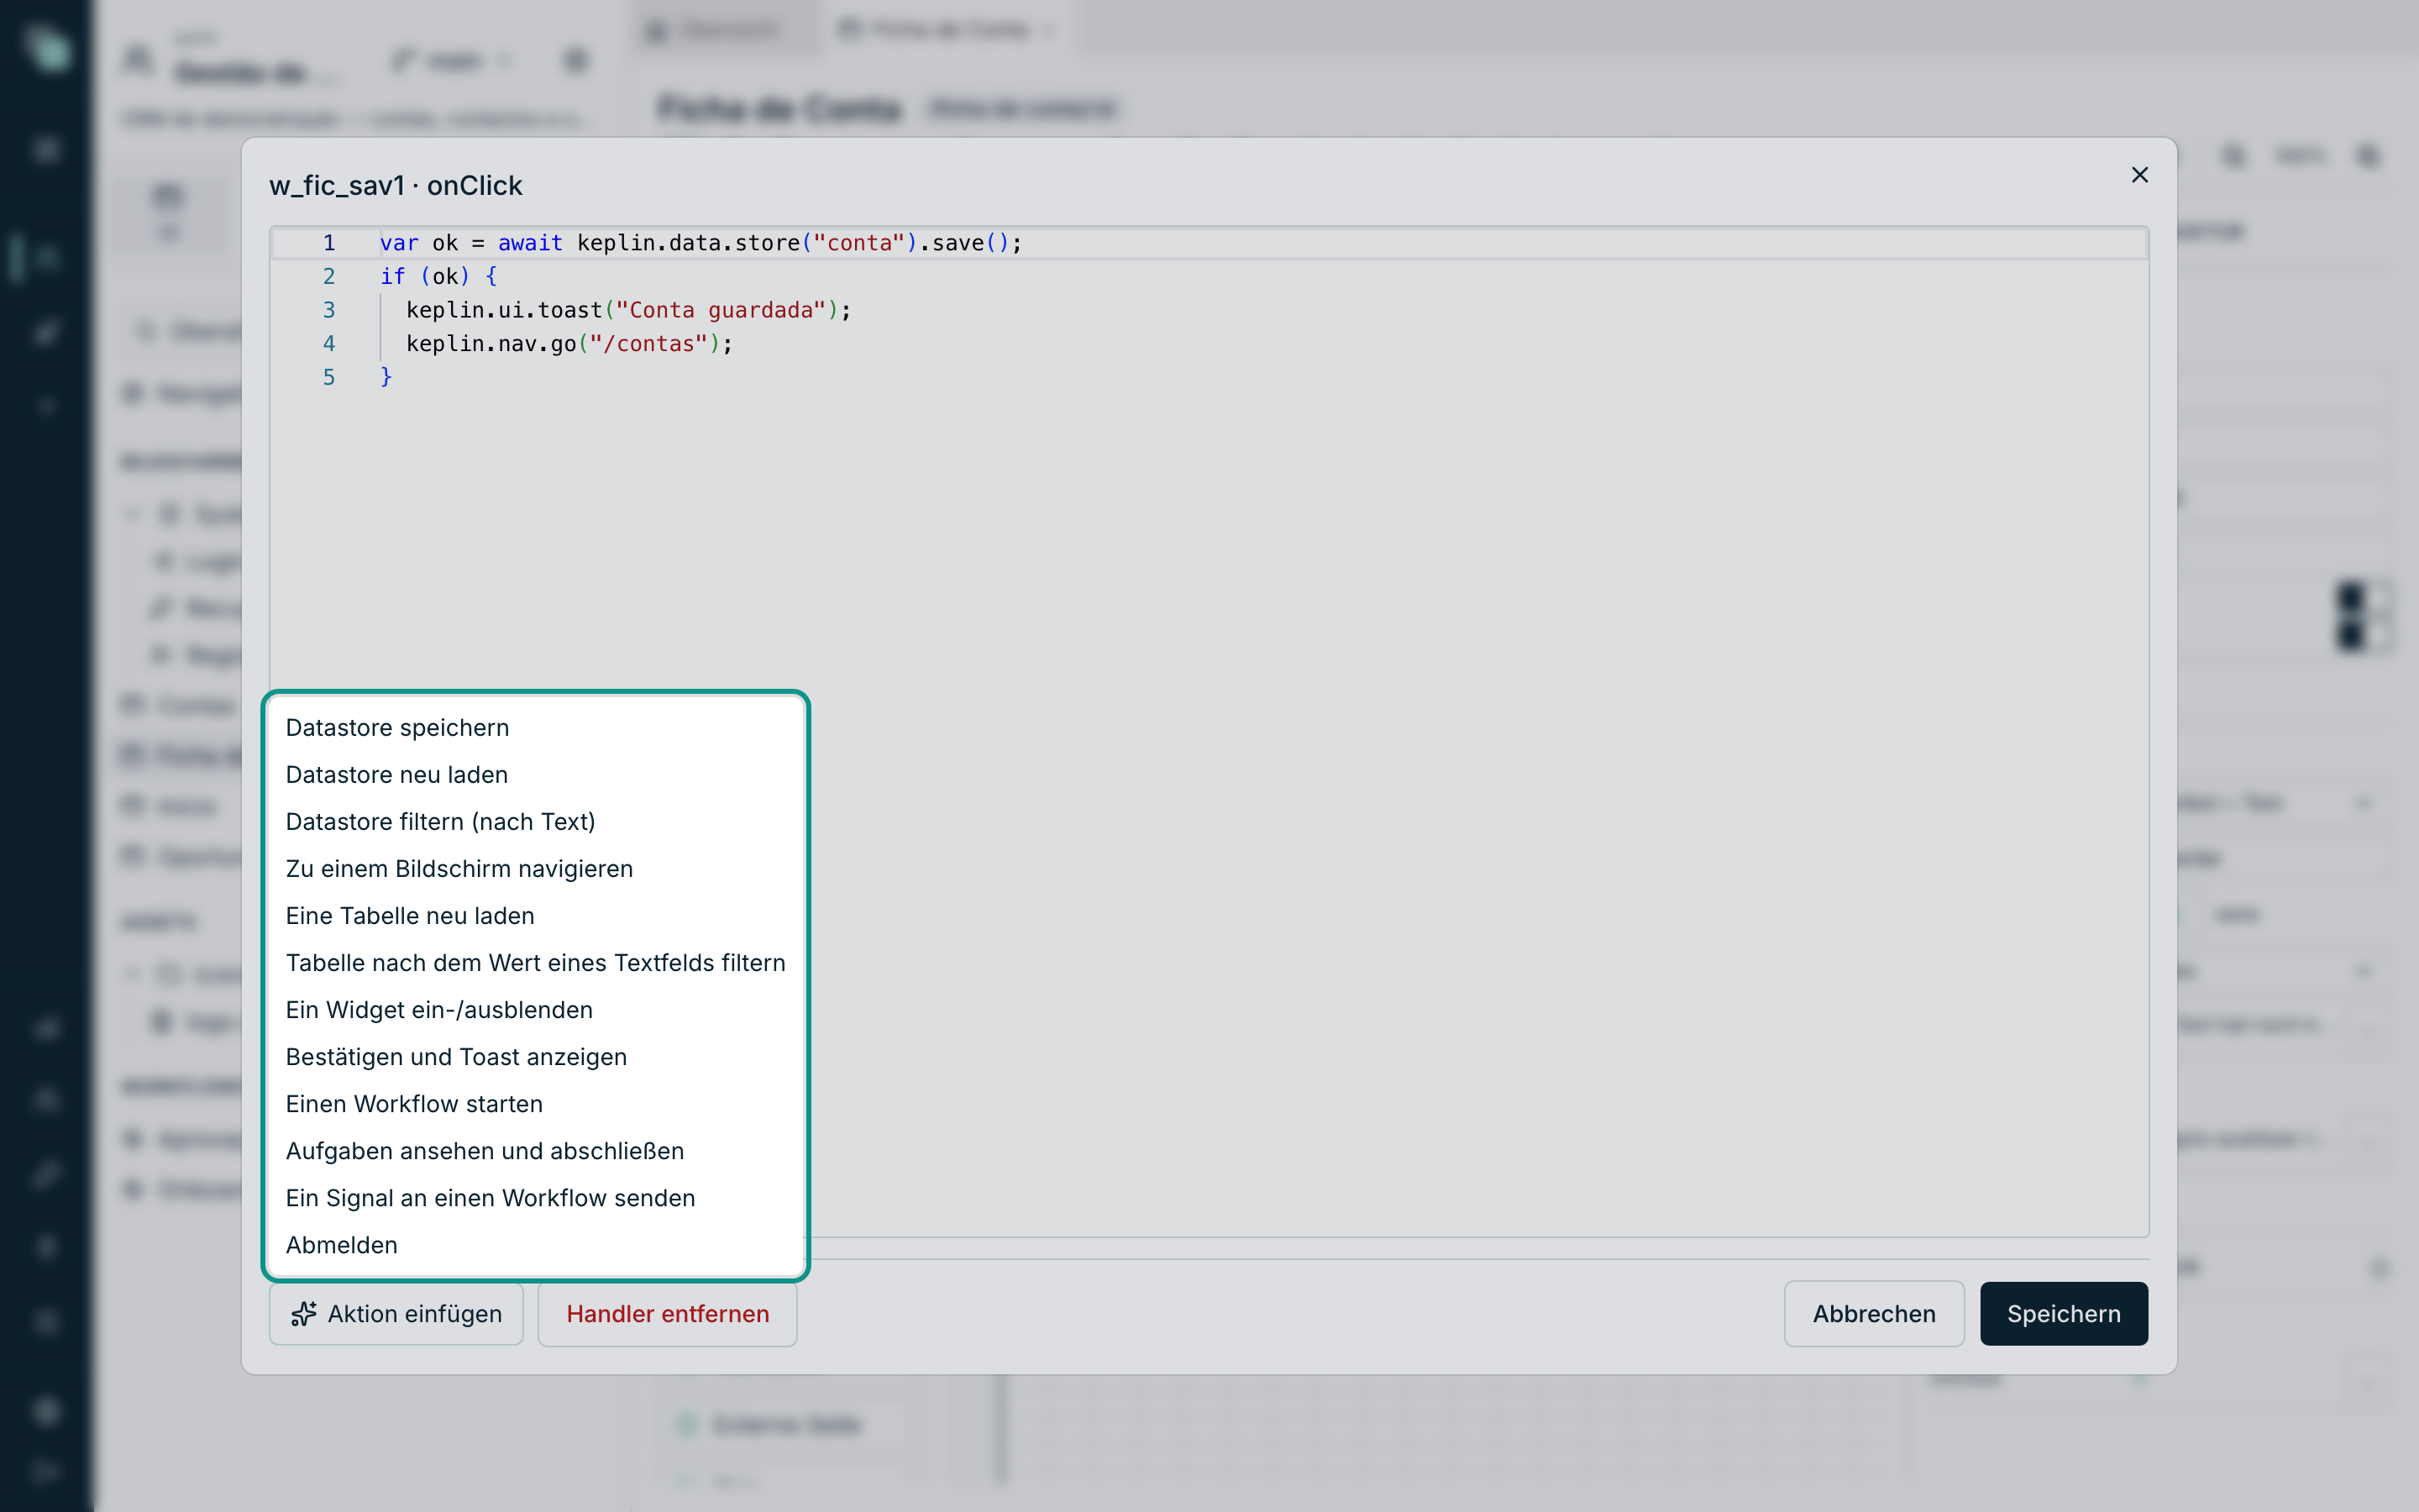Image resolution: width=2419 pixels, height=1512 pixels.
Task: Click the 'Aktion einfügen' button
Action: [x=396, y=1313]
